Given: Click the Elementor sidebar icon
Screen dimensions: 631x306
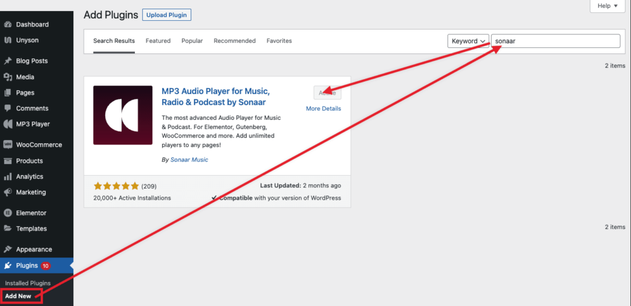Looking at the screenshot, I should pos(7,213).
